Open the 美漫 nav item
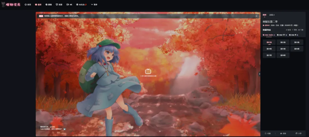This screenshot has width=309, height=137. point(59,5)
